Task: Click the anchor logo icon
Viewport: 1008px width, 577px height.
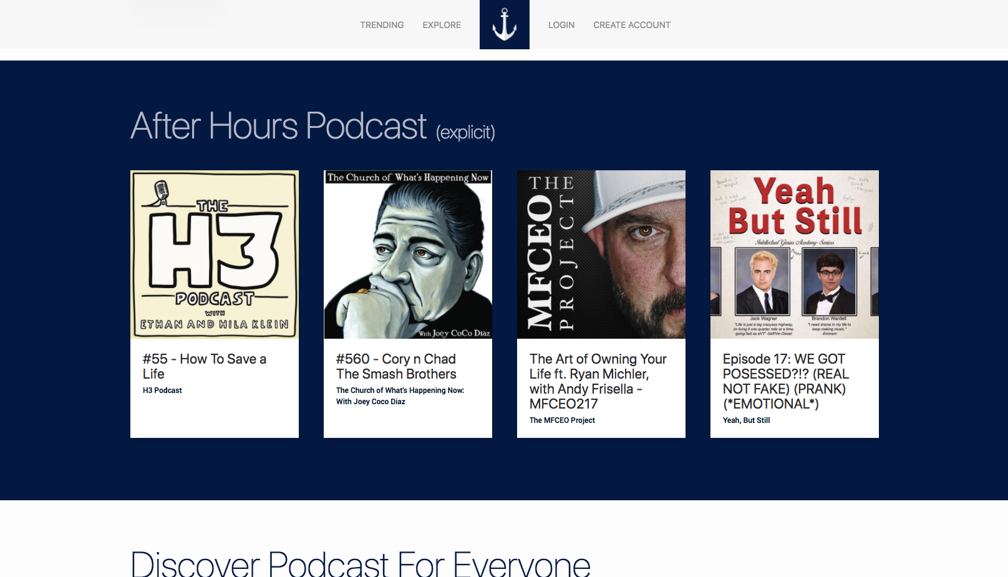Action: [504, 24]
